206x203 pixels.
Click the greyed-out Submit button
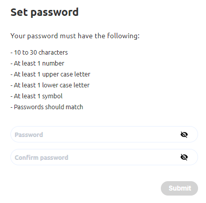179,188
